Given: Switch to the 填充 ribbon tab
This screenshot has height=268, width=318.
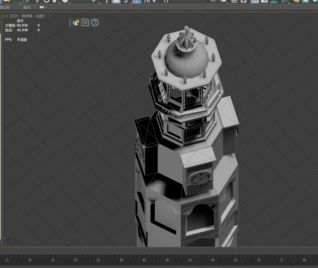Looking at the screenshot, I should 27,7.
